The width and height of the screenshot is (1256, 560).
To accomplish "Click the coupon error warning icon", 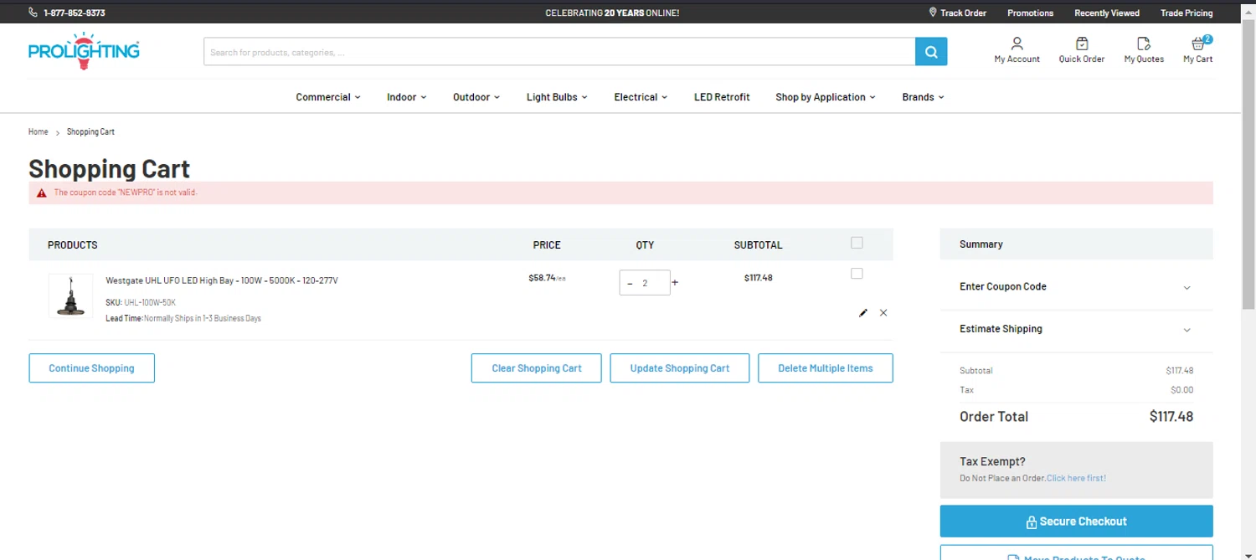I will click(42, 193).
